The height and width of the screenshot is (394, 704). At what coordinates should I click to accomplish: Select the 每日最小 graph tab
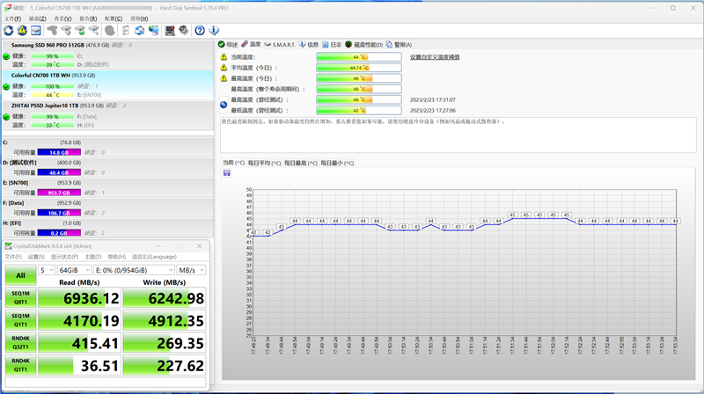337,163
